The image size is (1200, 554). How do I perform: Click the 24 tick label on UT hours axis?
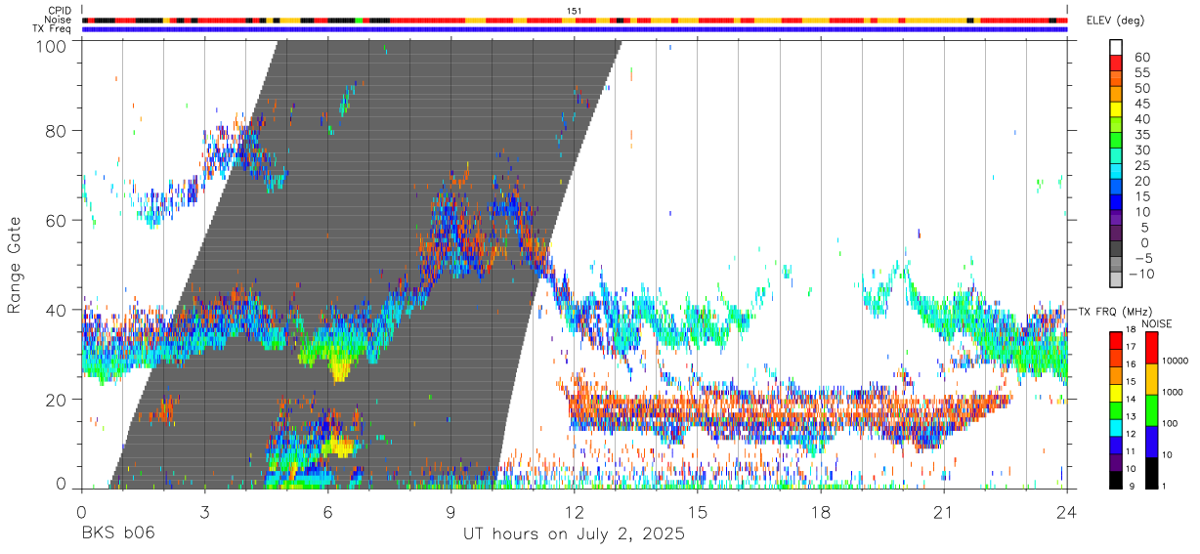tap(1067, 511)
